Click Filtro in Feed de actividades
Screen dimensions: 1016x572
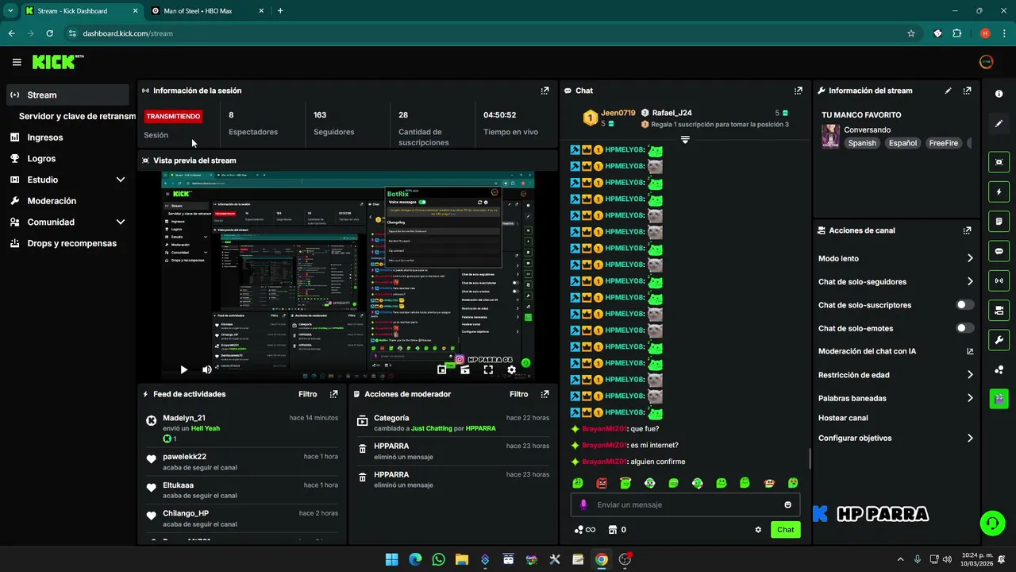tap(307, 394)
